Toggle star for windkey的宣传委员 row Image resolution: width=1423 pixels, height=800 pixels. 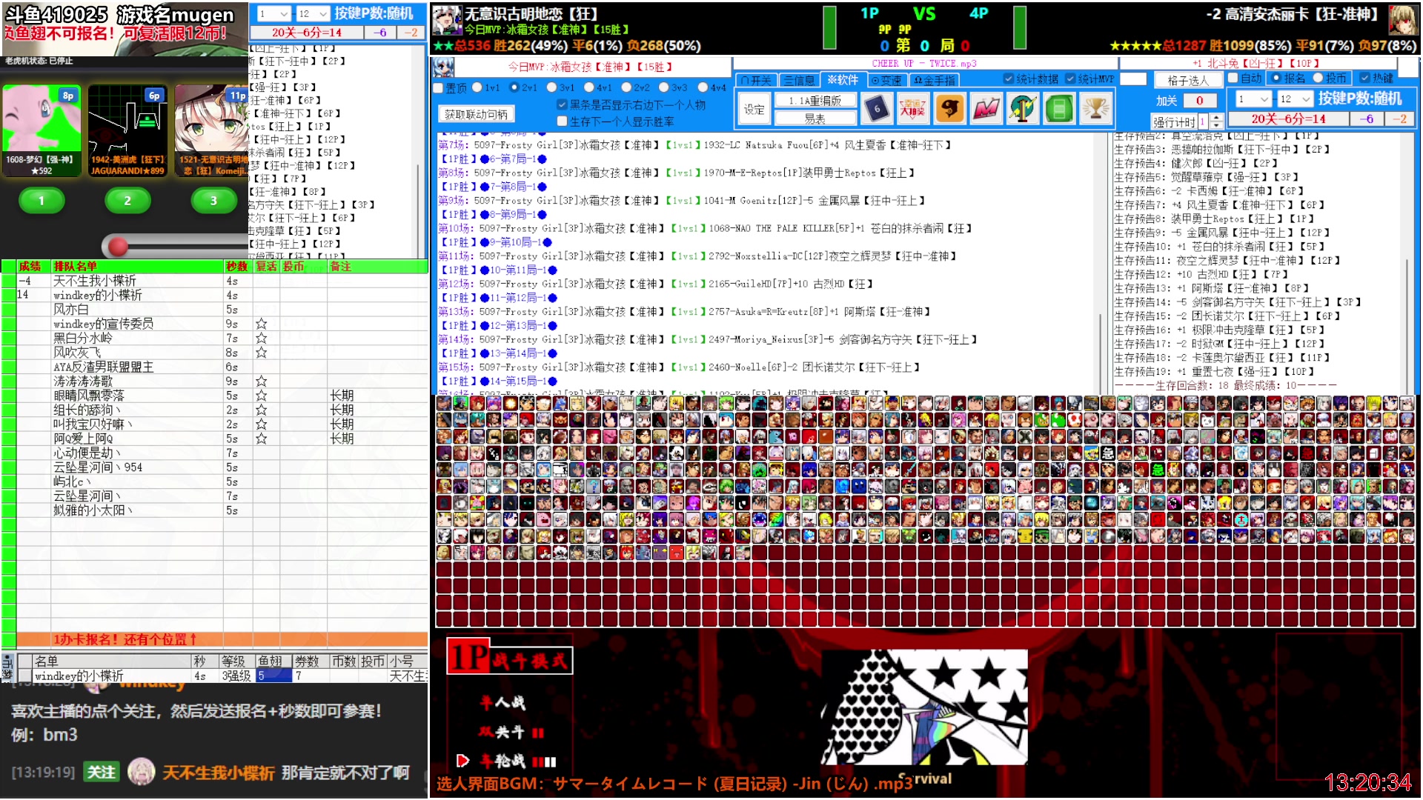pos(261,324)
